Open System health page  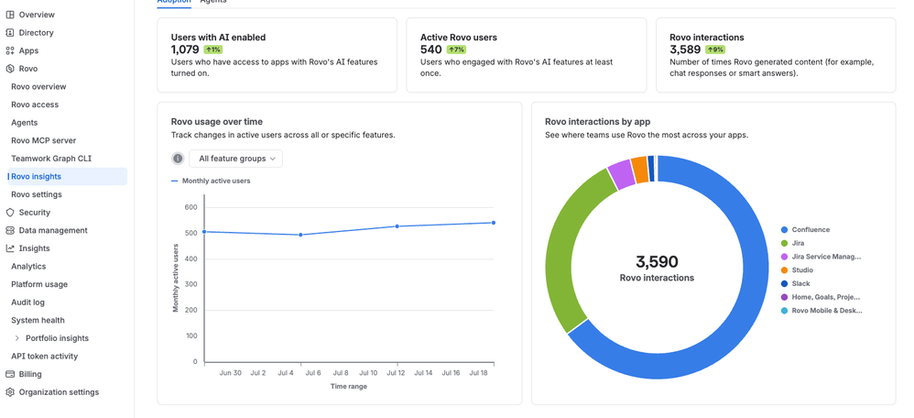click(x=38, y=321)
